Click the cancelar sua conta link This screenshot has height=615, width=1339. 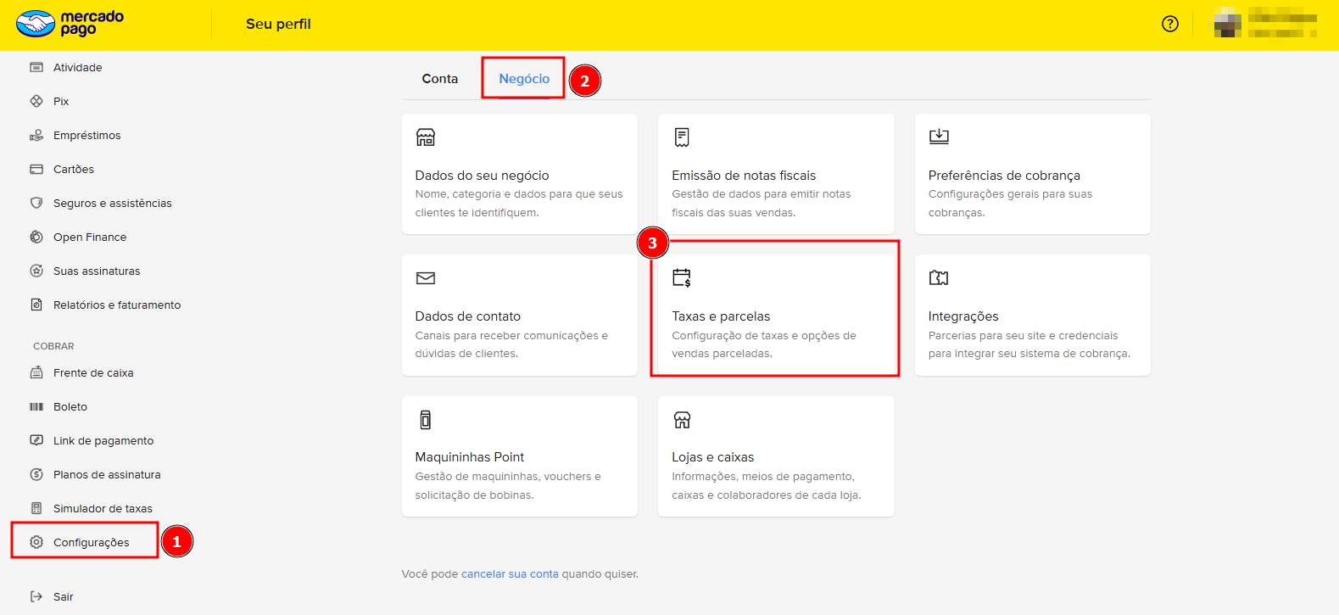click(510, 574)
